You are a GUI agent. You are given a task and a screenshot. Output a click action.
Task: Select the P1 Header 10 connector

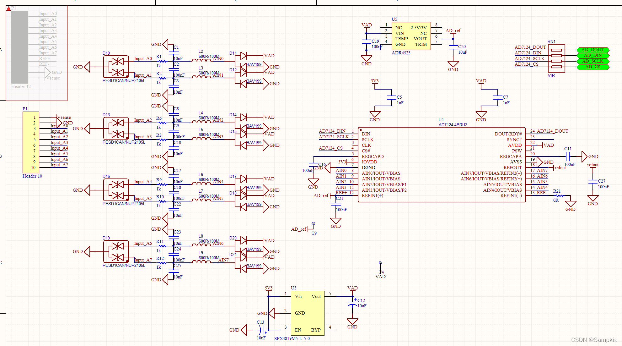coord(31,142)
